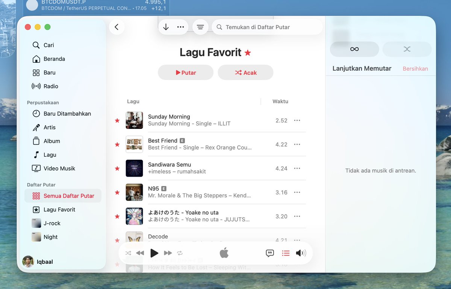Select the Sunday Morning song title
This screenshot has height=289, width=451.
[x=169, y=117]
